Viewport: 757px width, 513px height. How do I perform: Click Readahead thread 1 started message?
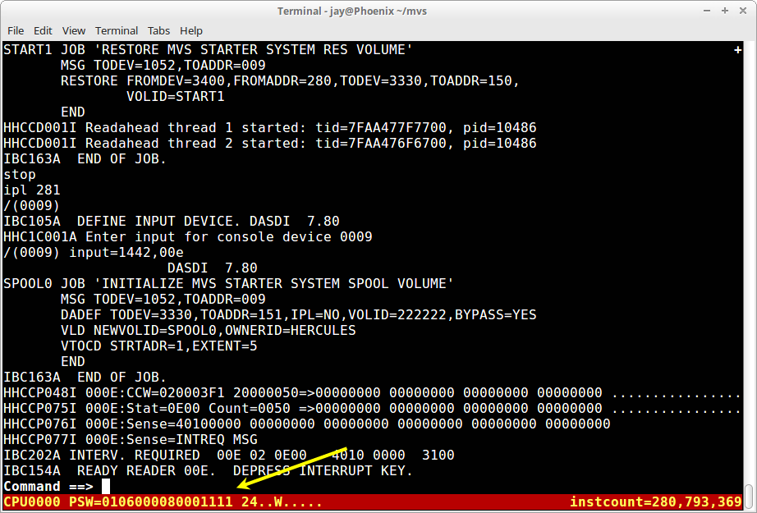coord(270,127)
